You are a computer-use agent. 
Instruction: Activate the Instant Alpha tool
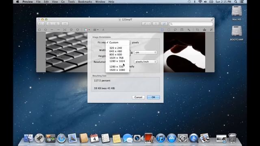pyautogui.click(x=188, y=30)
